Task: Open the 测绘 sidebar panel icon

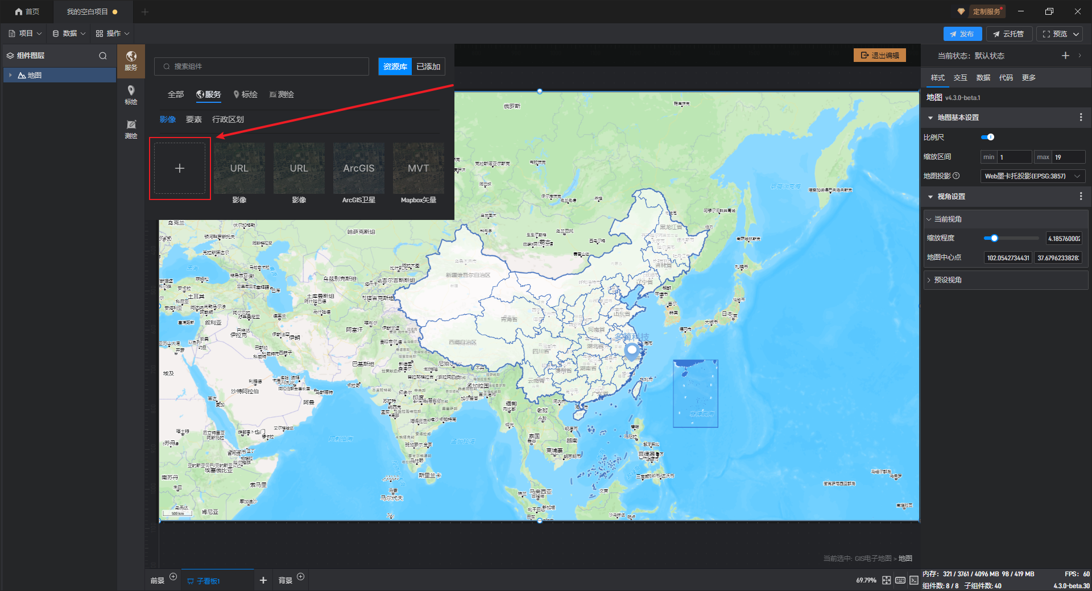Action: click(x=131, y=129)
